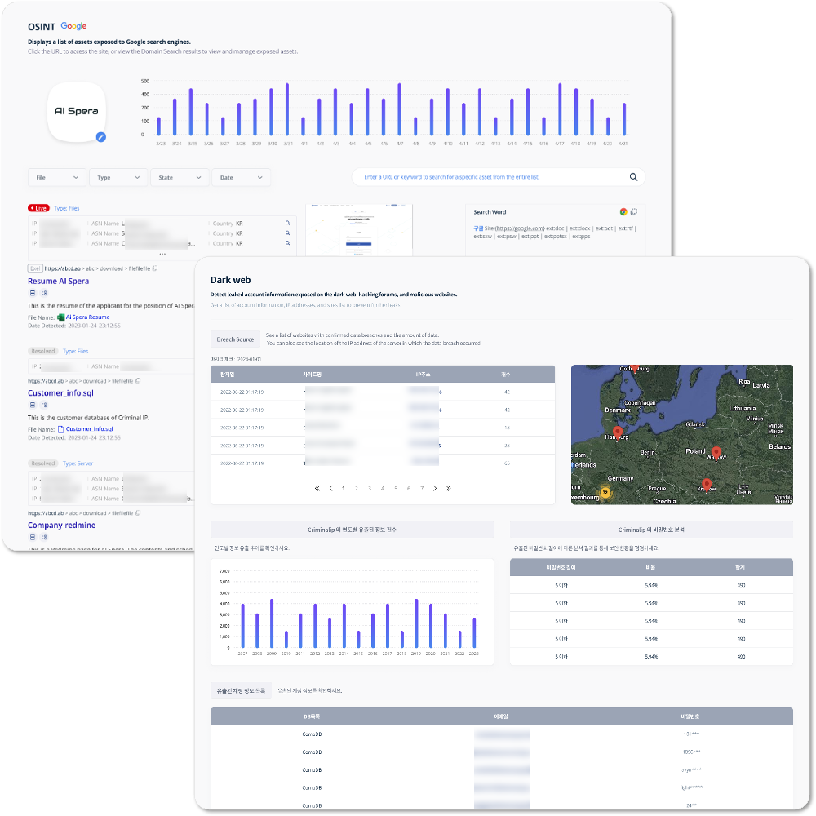Go to next page with right chevron

pos(435,488)
